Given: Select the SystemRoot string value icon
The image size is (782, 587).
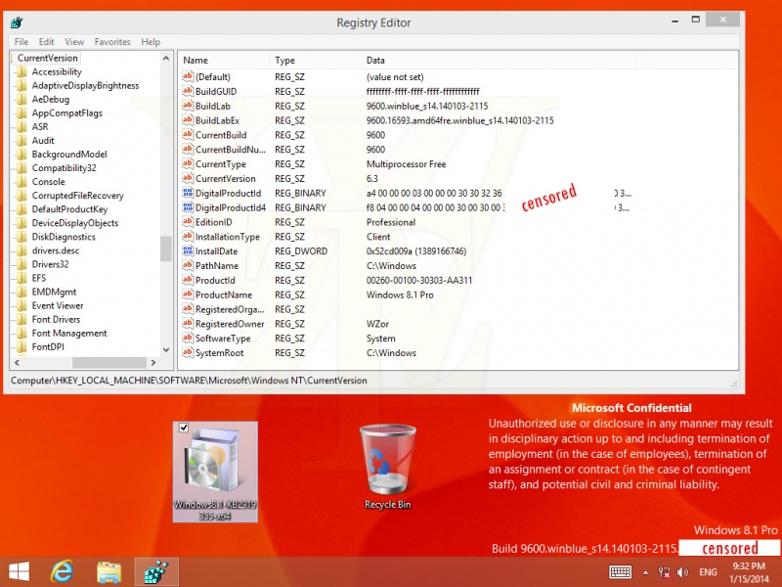Looking at the screenshot, I should [x=188, y=352].
